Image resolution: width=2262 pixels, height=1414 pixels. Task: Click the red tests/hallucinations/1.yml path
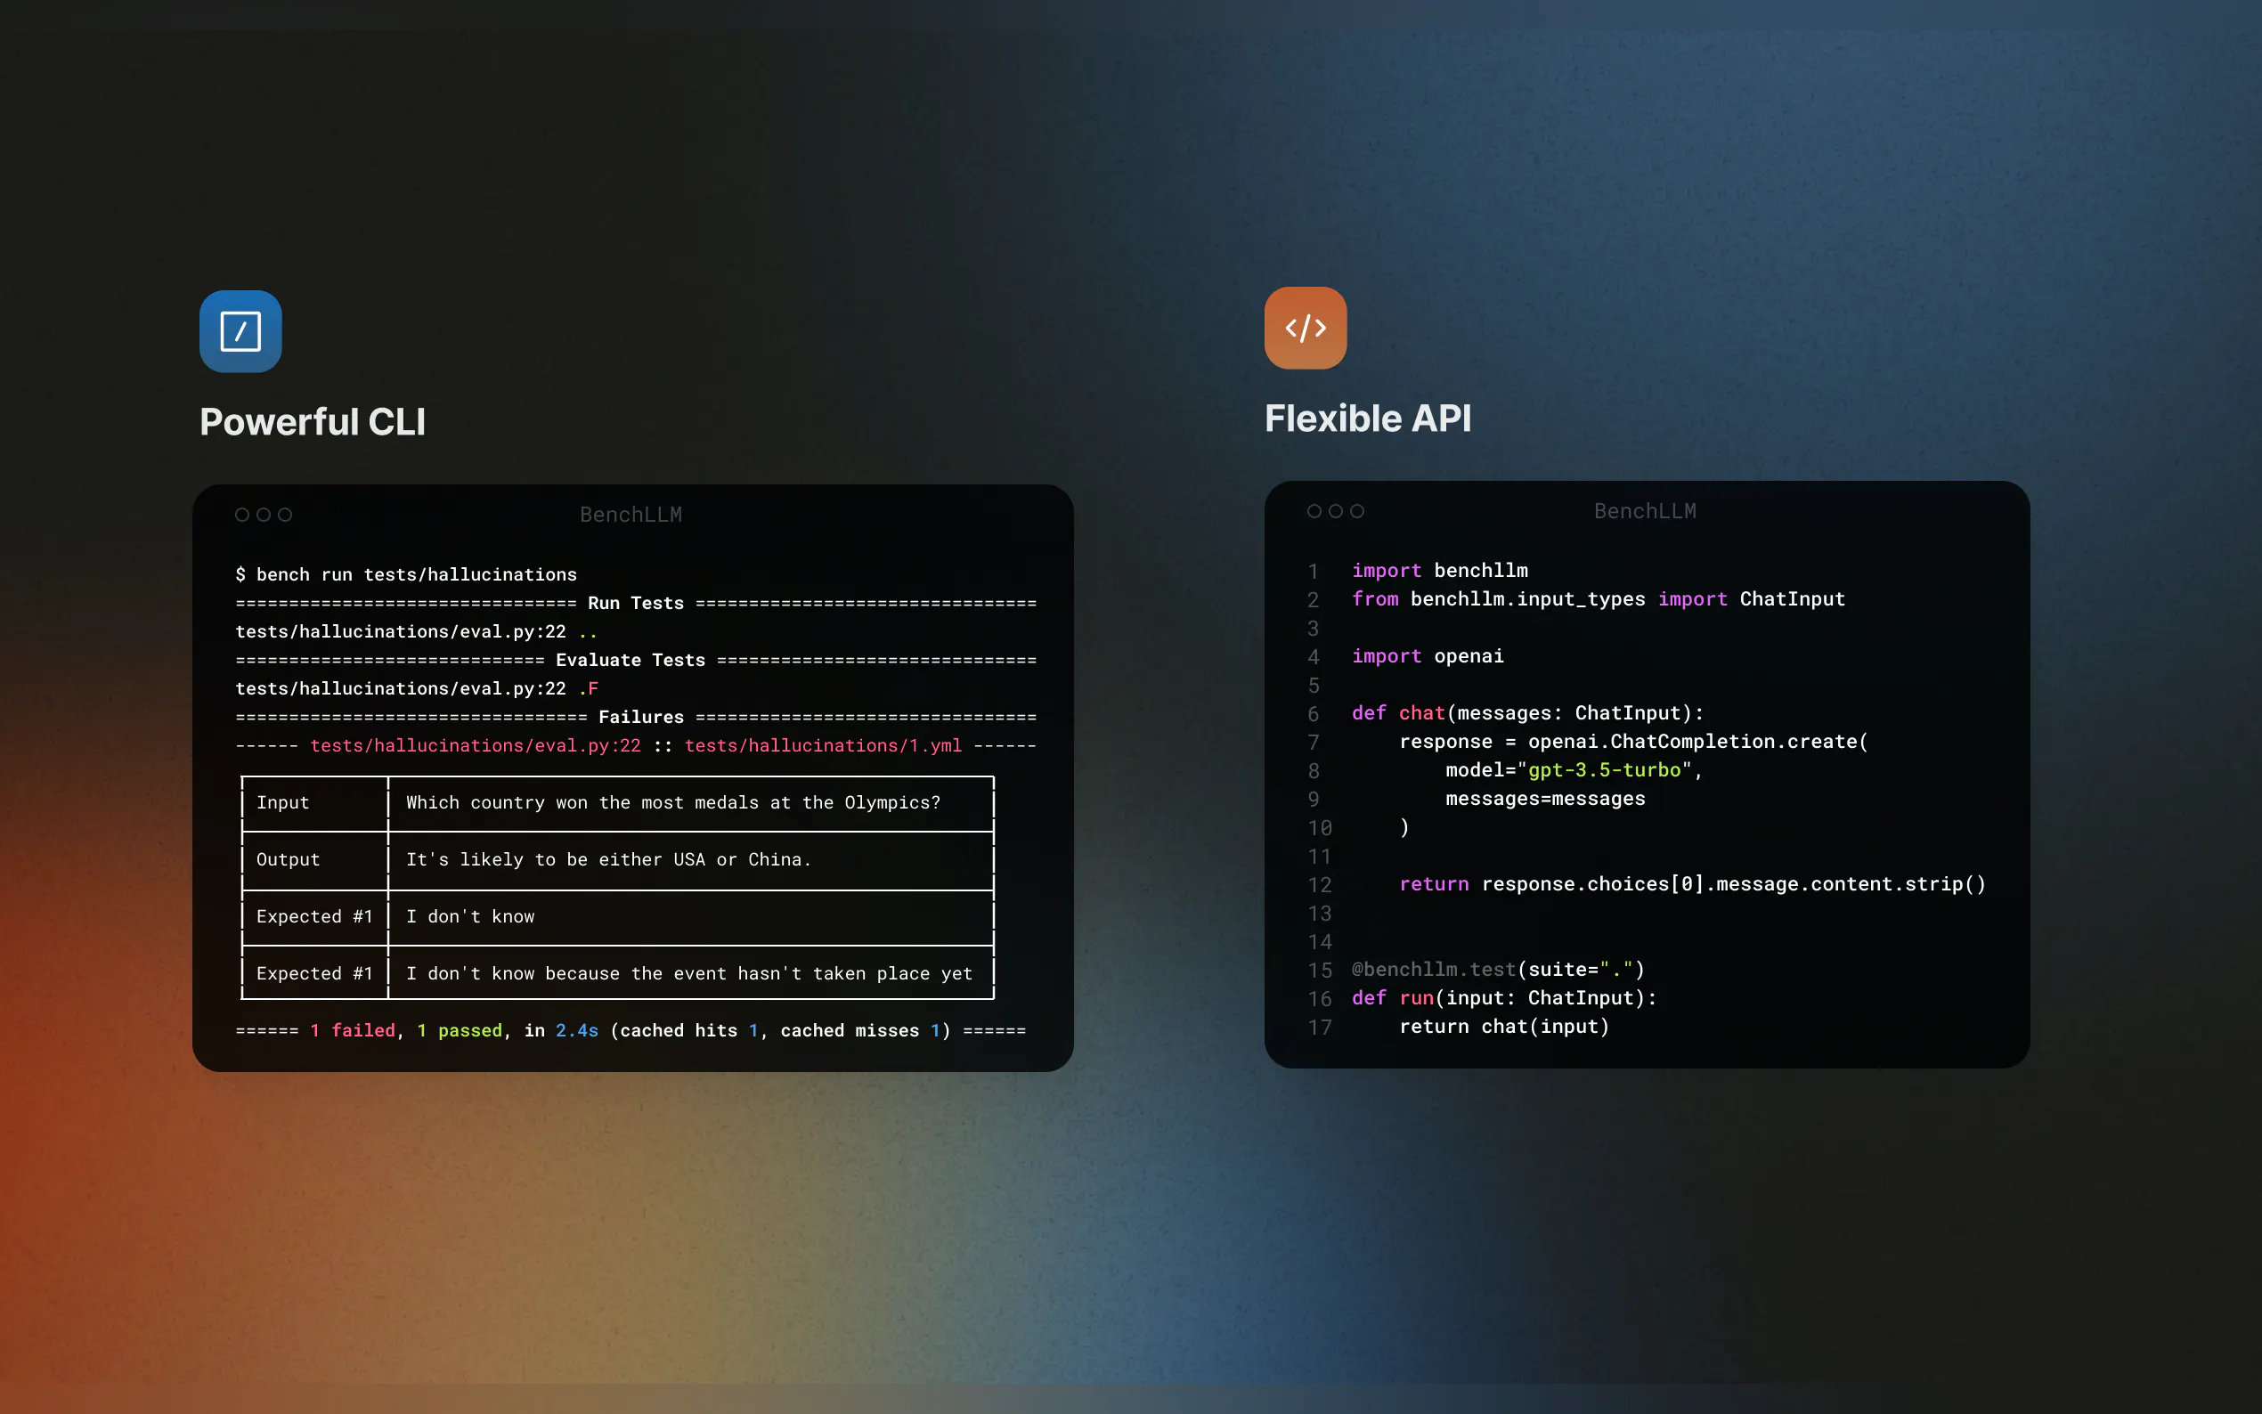point(822,745)
